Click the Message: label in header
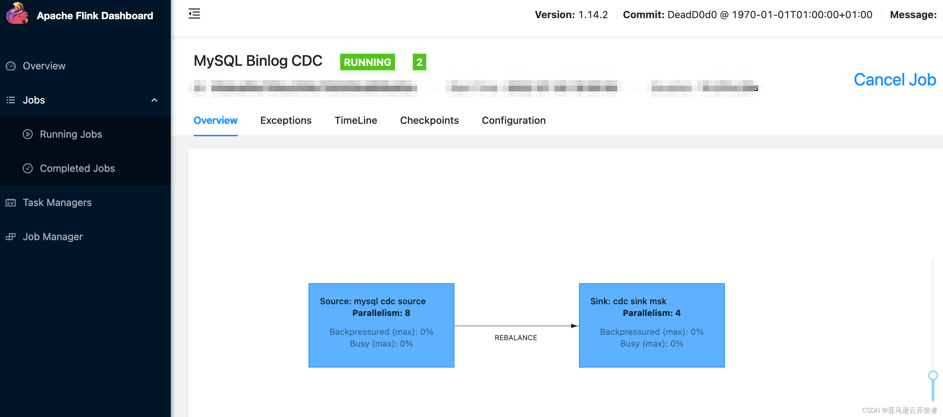 pos(913,15)
